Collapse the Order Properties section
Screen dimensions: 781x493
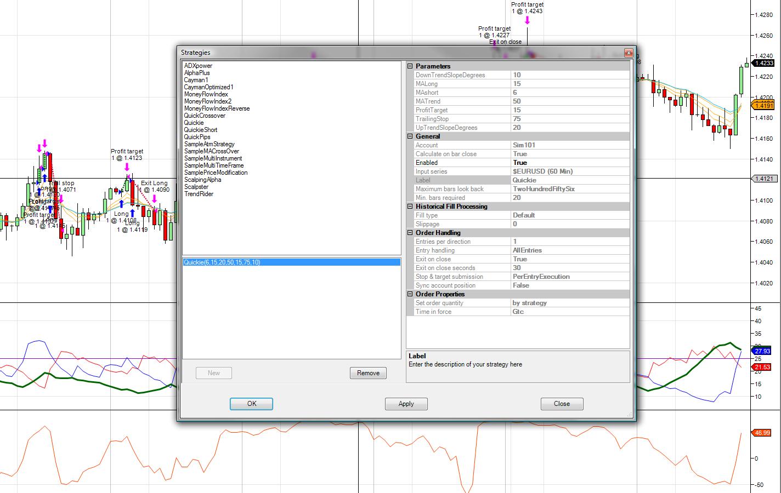410,294
